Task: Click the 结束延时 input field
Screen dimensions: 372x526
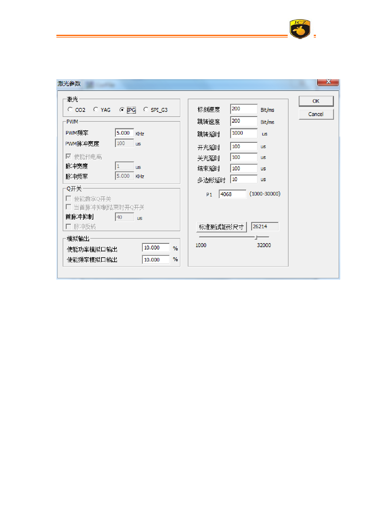Action: (244, 169)
